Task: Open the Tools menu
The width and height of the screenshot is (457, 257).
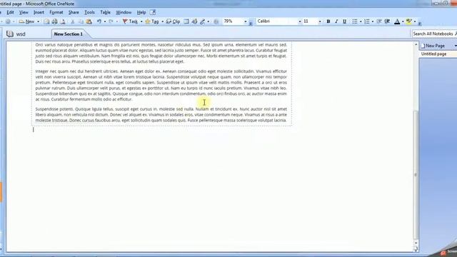Action: click(x=89, y=12)
